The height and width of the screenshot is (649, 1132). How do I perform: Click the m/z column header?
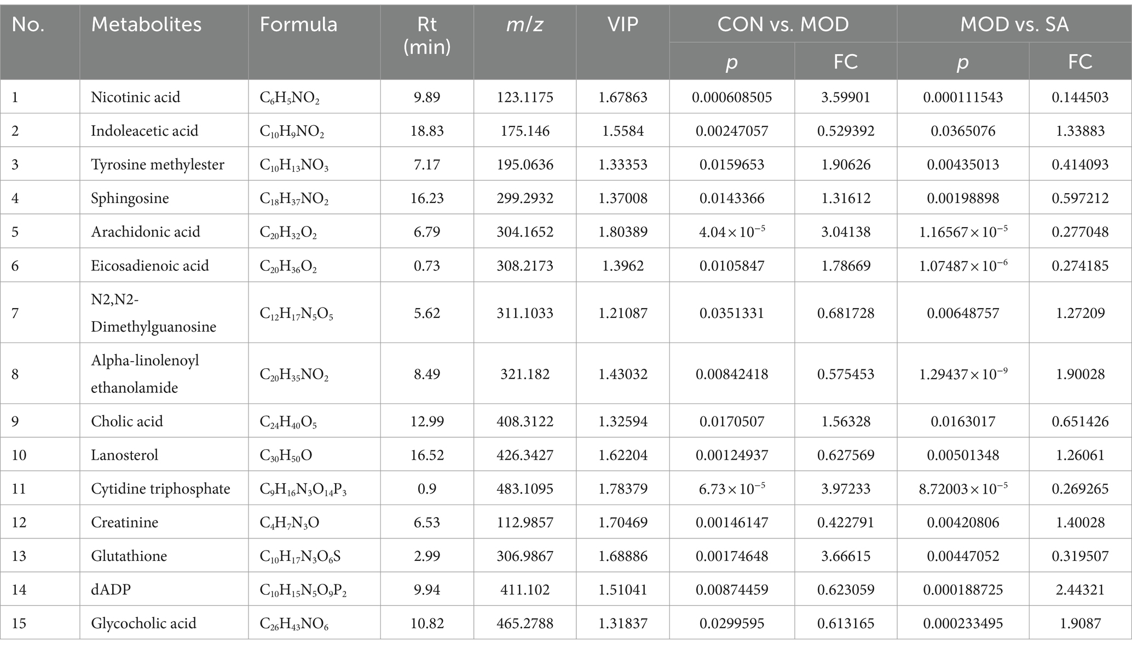coord(524,25)
